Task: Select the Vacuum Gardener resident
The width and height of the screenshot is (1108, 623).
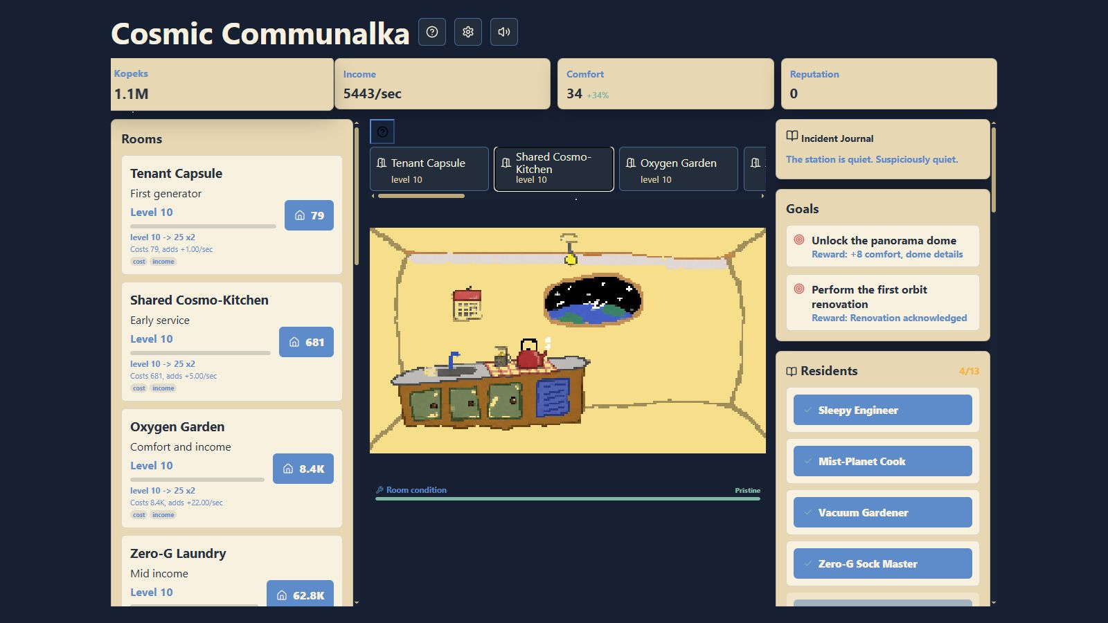Action: 883,512
